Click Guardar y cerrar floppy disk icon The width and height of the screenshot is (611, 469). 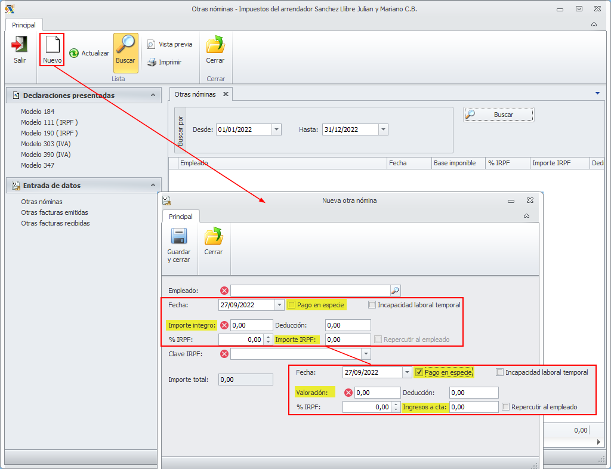179,236
